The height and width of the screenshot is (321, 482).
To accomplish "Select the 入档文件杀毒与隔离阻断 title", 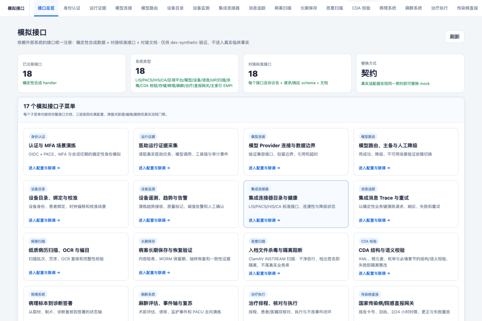I will click(x=276, y=250).
